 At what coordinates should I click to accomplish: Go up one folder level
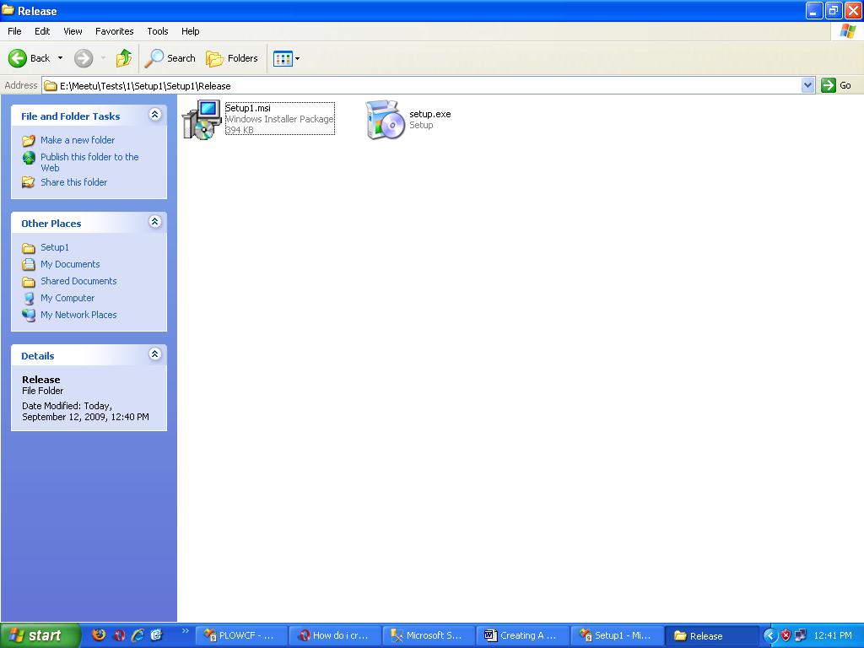[x=124, y=58]
